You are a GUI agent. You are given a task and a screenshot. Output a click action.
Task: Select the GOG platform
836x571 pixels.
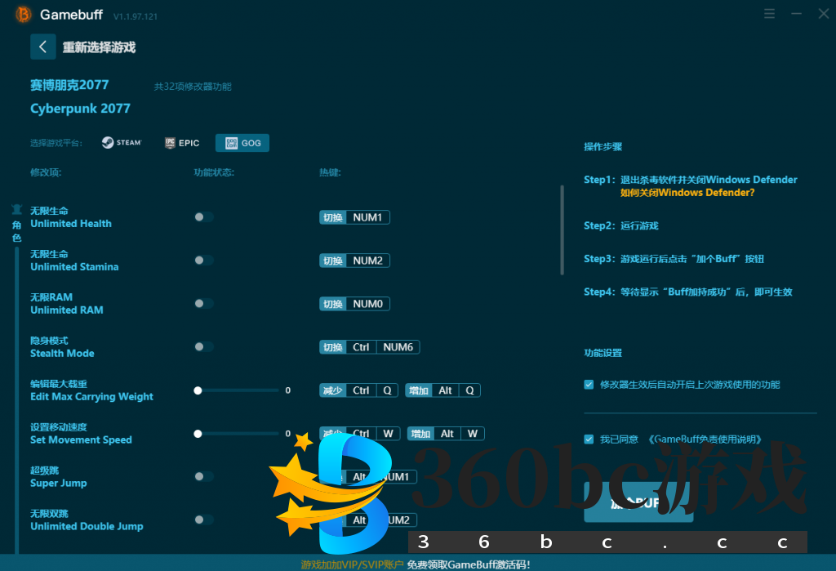242,143
